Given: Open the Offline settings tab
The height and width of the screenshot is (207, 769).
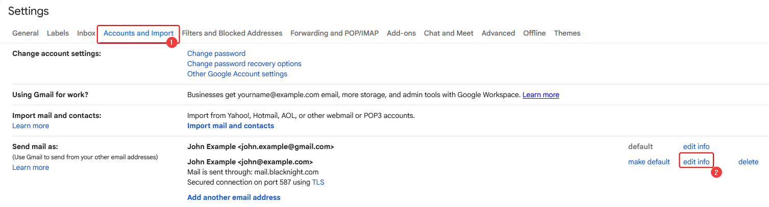Looking at the screenshot, I should click(534, 33).
